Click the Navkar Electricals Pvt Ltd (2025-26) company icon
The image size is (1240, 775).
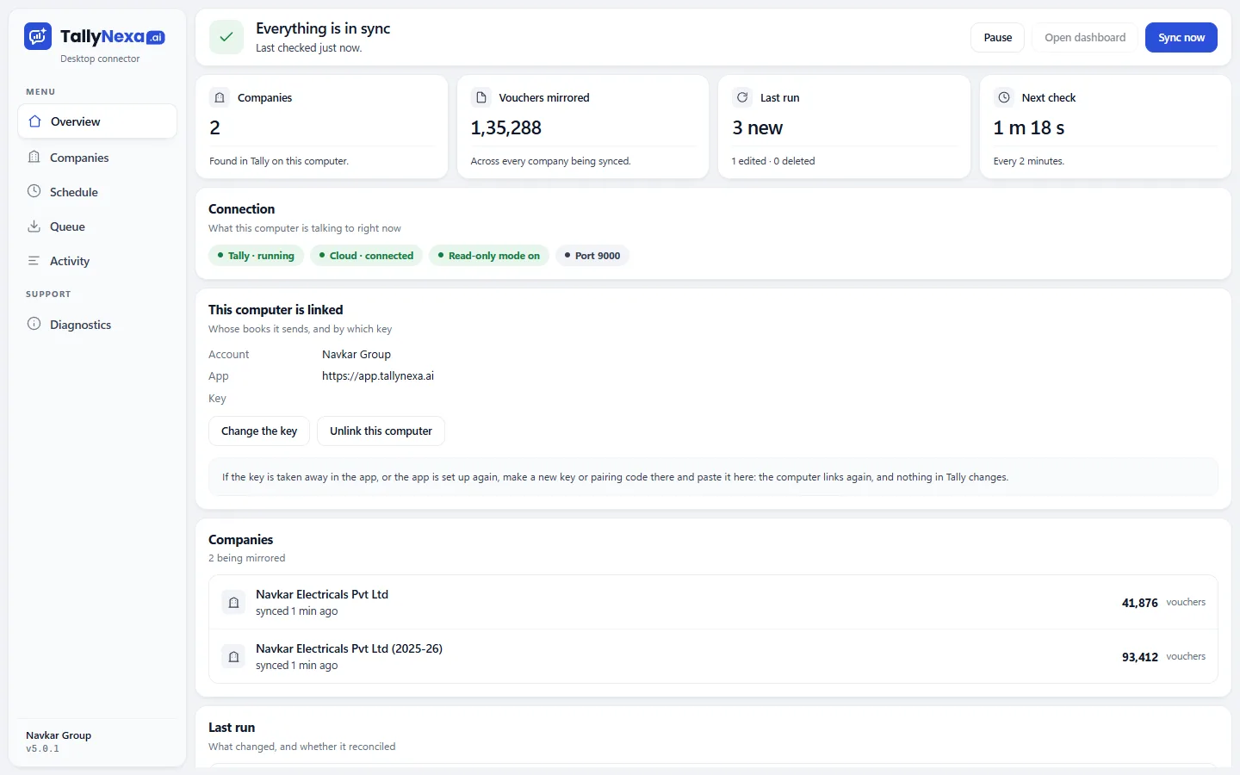click(233, 657)
